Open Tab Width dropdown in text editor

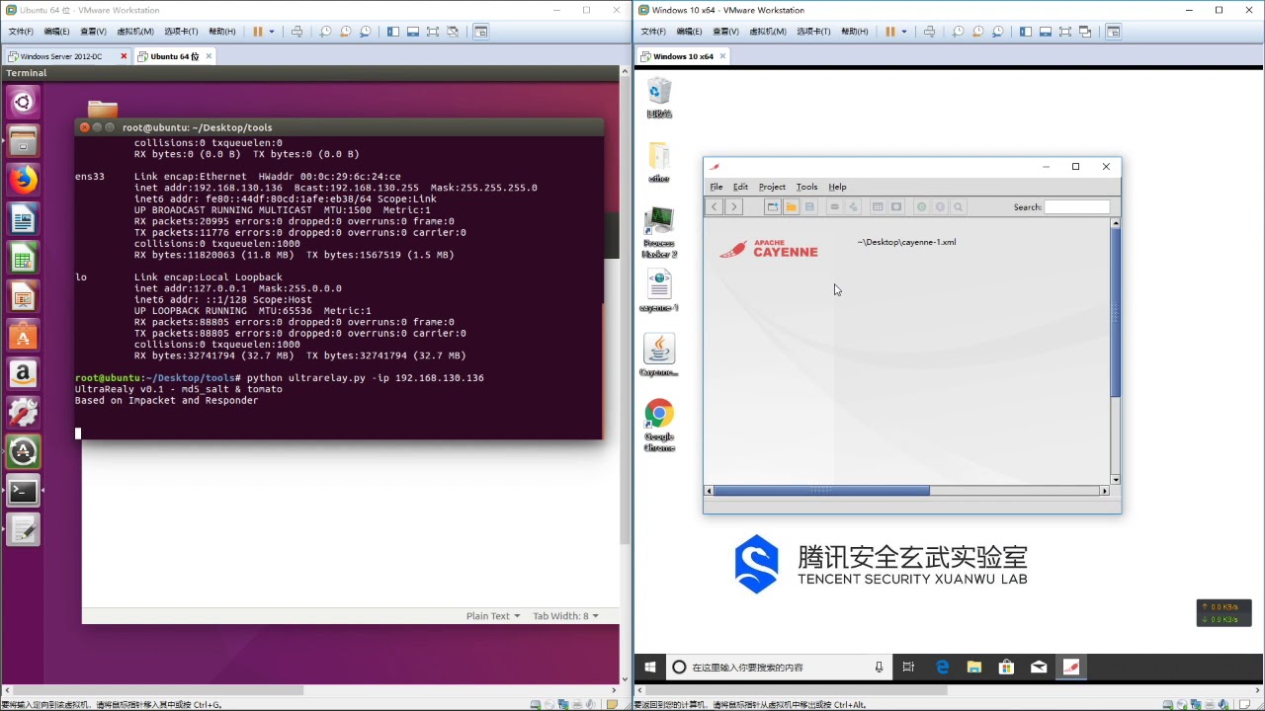[565, 616]
